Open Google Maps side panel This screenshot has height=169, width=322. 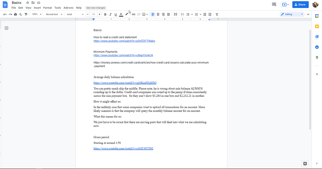coord(317,57)
